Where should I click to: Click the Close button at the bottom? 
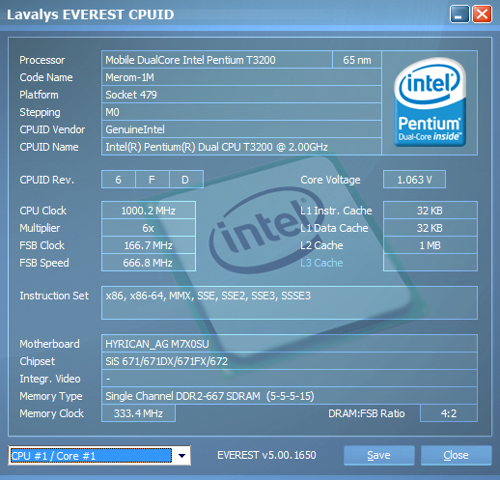[456, 455]
